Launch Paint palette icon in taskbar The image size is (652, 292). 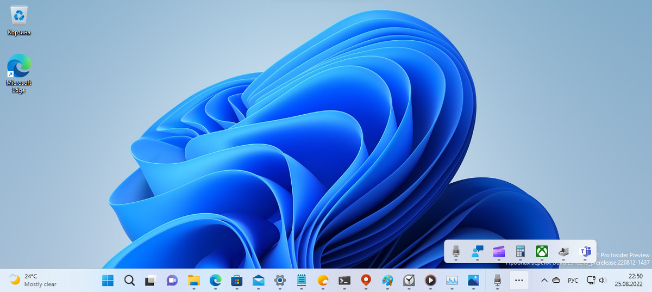click(x=387, y=281)
